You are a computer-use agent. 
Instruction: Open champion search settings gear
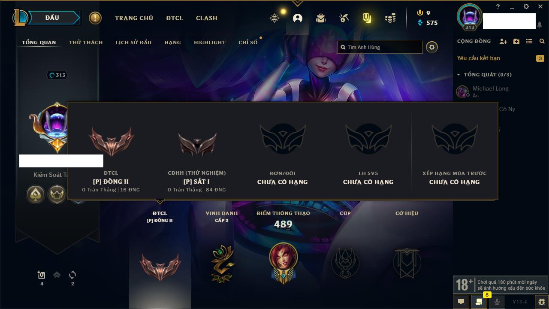click(x=432, y=47)
